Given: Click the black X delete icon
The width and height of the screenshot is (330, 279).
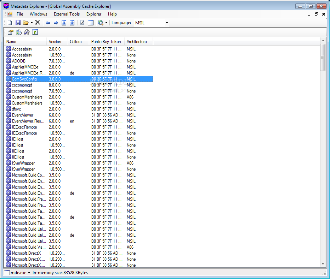Looking at the screenshot, I should [38, 23].
